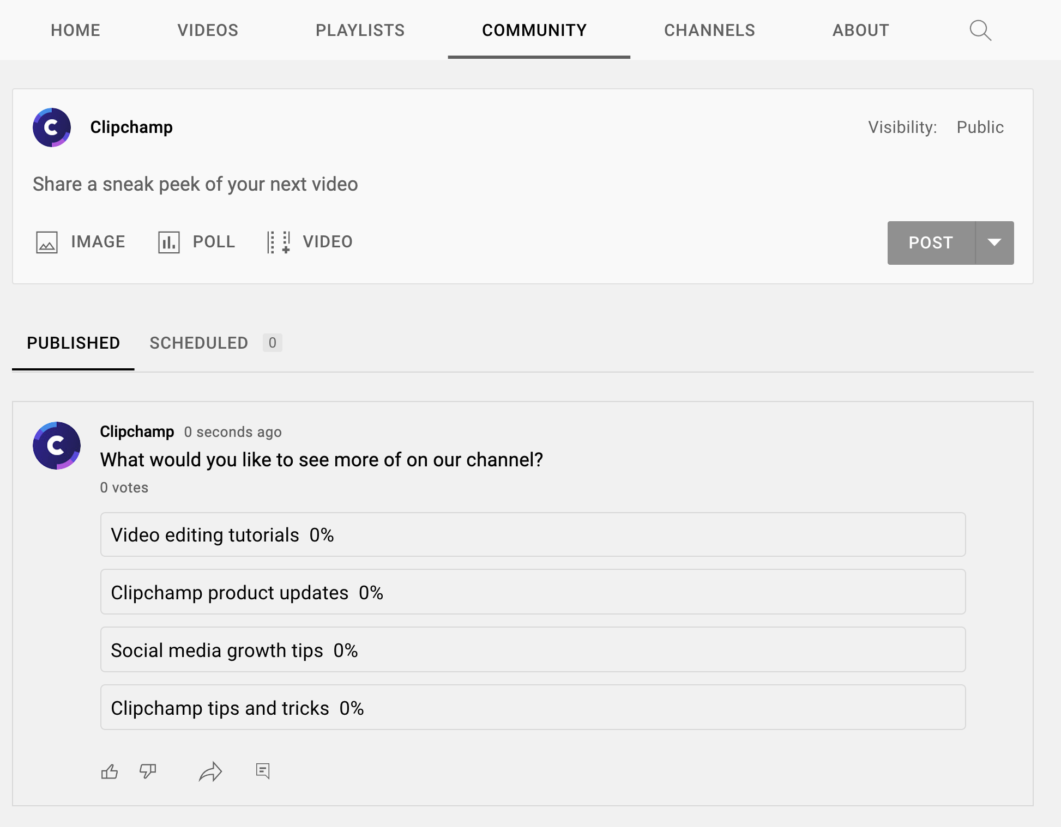
Task: Click the search magnifier icon
Action: coord(980,29)
